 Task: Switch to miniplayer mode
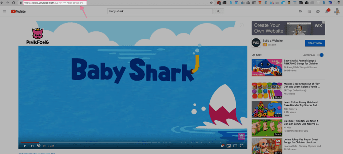(228, 146)
